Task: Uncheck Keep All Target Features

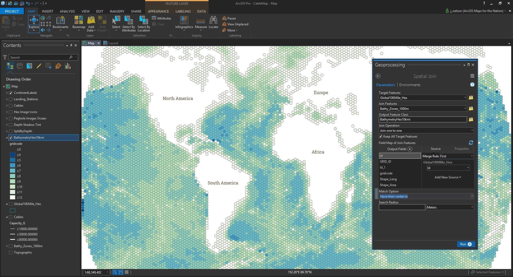Action: [x=381, y=137]
